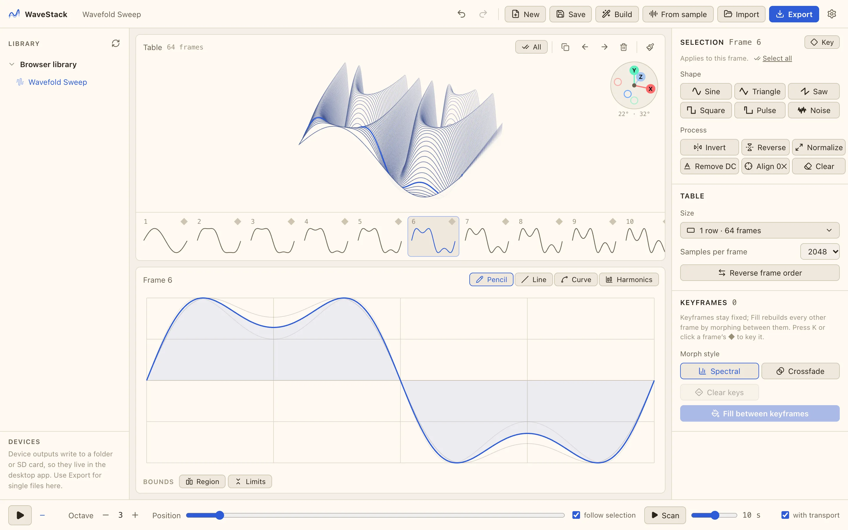Click Reverse frame order button

(x=760, y=273)
